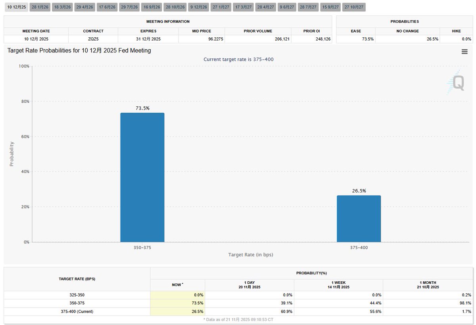The width and height of the screenshot is (476, 325).
Task: Click the meeting date cell 10 12月 2025
Action: (36, 39)
